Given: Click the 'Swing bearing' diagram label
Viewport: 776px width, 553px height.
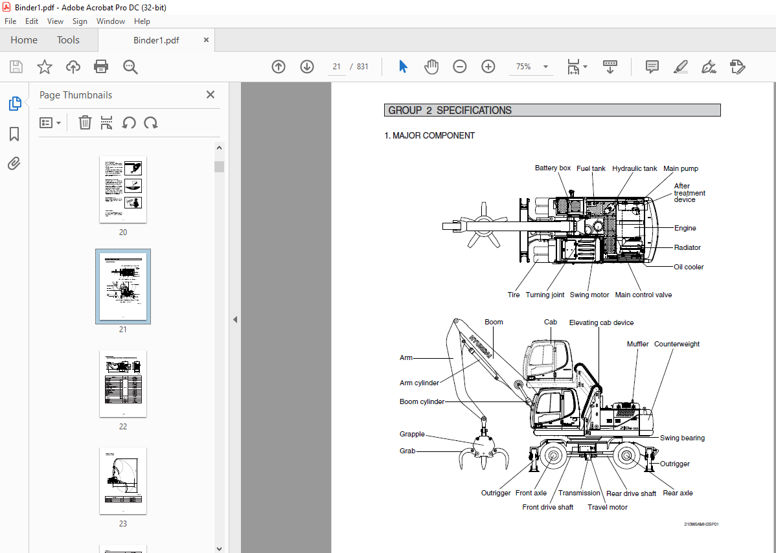Looking at the screenshot, I should pos(683,438).
